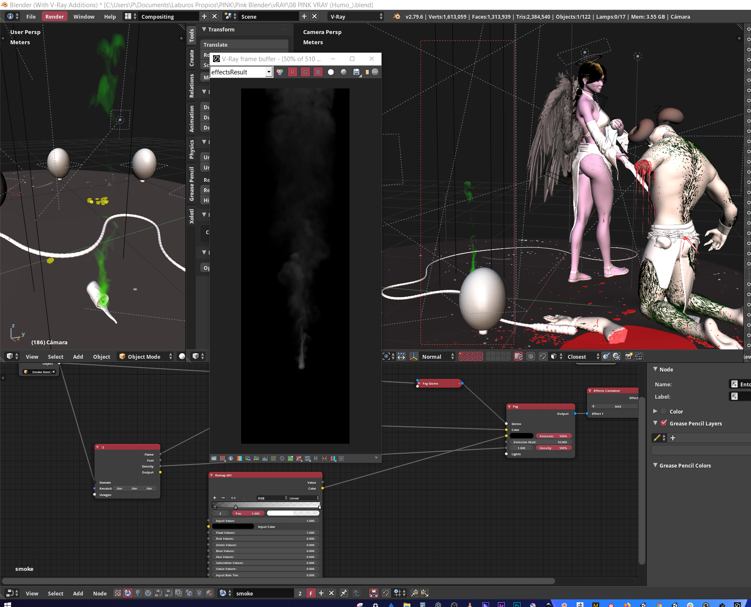
Task: Open the Window menu
Action: pyautogui.click(x=84, y=17)
